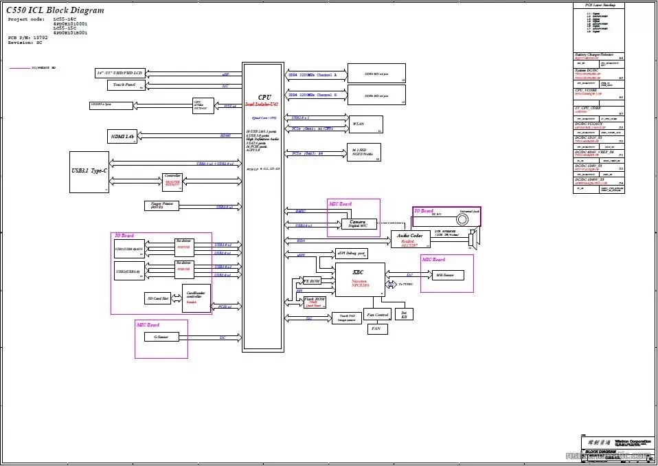The image size is (658, 466).
Task: Click MIC Board label above G-Sensor
Action: (x=148, y=325)
